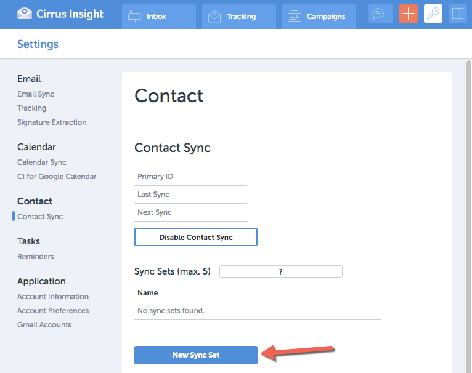Open the Inbox tab

click(x=159, y=17)
